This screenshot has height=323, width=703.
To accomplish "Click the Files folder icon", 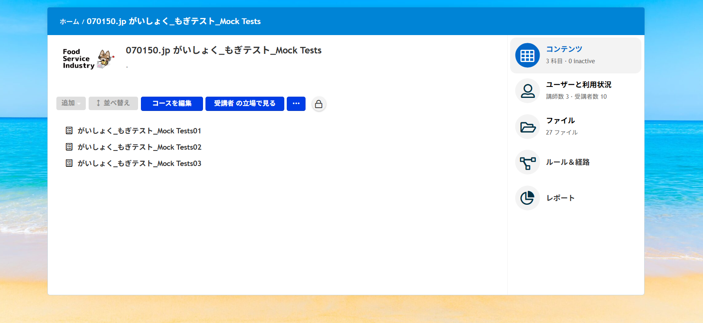I will [x=527, y=127].
